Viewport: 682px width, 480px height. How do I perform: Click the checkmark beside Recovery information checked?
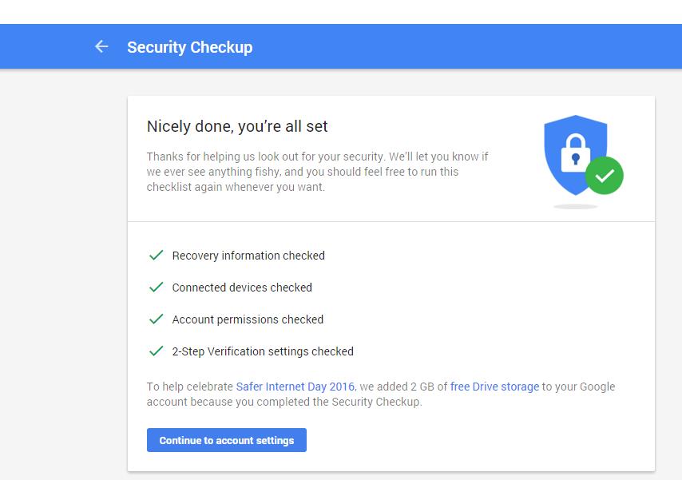(x=157, y=255)
